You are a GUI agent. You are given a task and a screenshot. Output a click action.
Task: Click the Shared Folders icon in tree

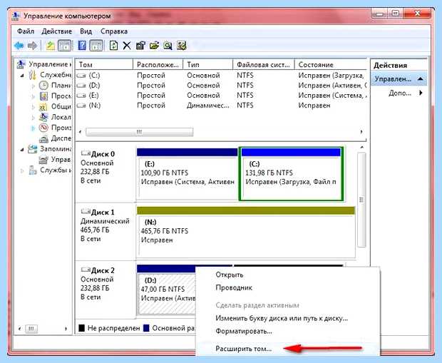(43, 106)
